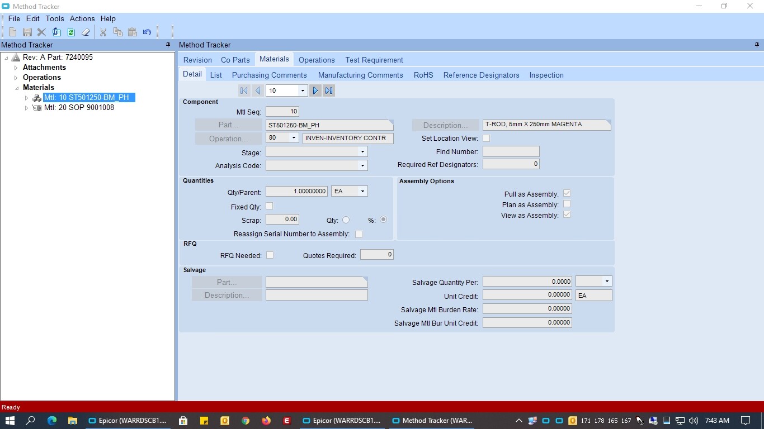Click the pin icon of left Method Tracker panel
The height and width of the screenshot is (429, 764).
[x=168, y=45]
